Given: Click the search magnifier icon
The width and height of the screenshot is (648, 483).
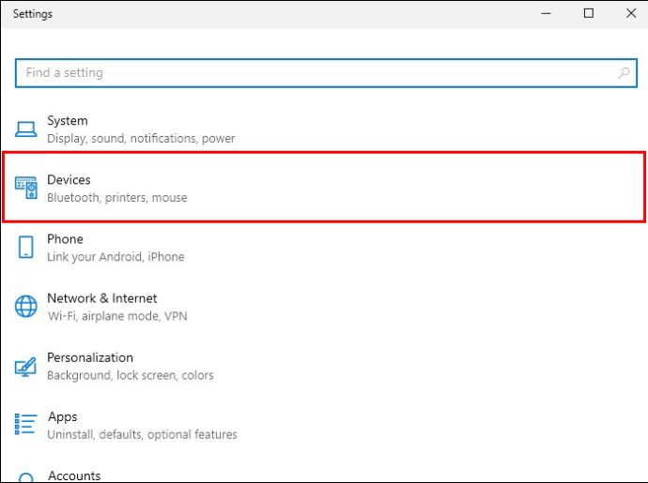Looking at the screenshot, I should point(624,73).
